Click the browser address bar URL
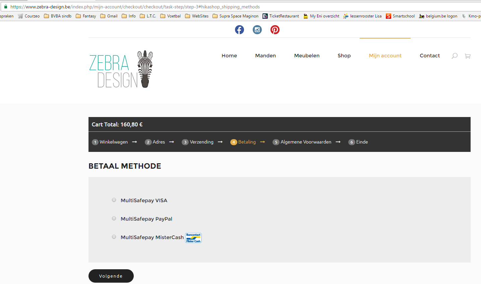 coord(135,7)
